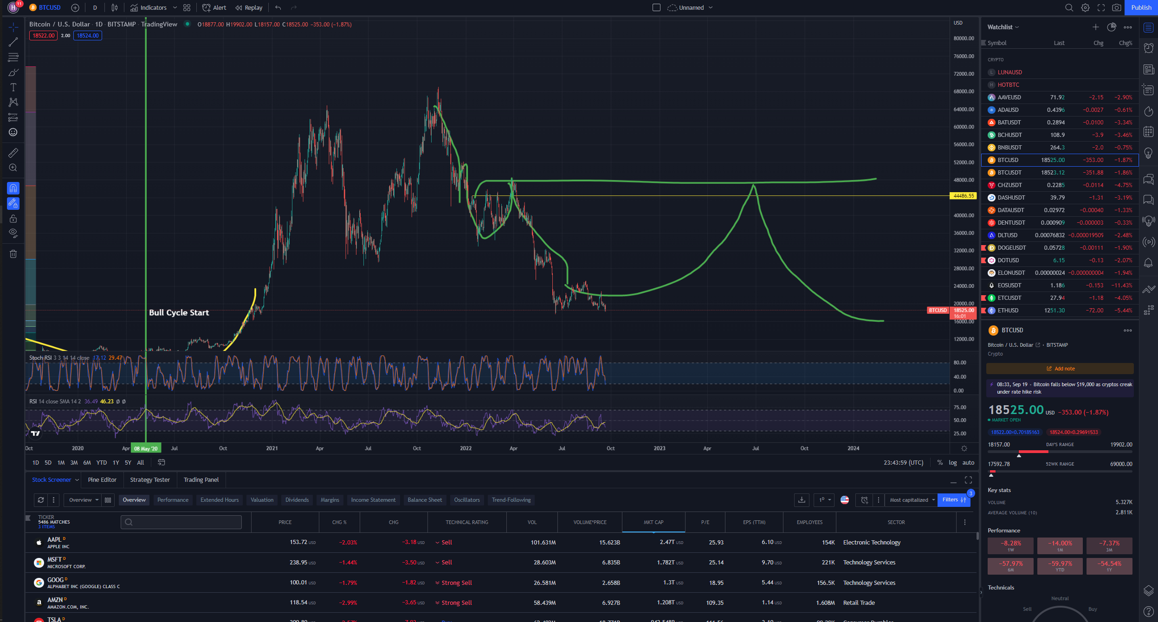
Task: Toggle lock all drawing tools
Action: tap(13, 219)
